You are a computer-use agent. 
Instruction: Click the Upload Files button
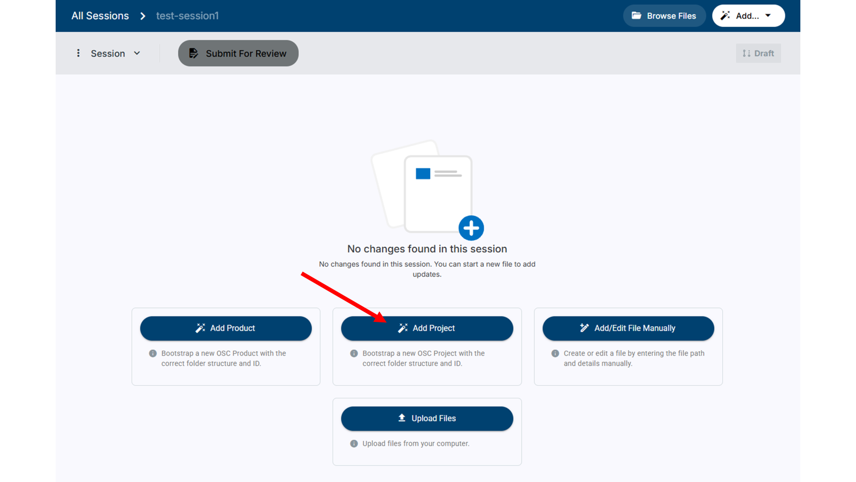(x=427, y=418)
